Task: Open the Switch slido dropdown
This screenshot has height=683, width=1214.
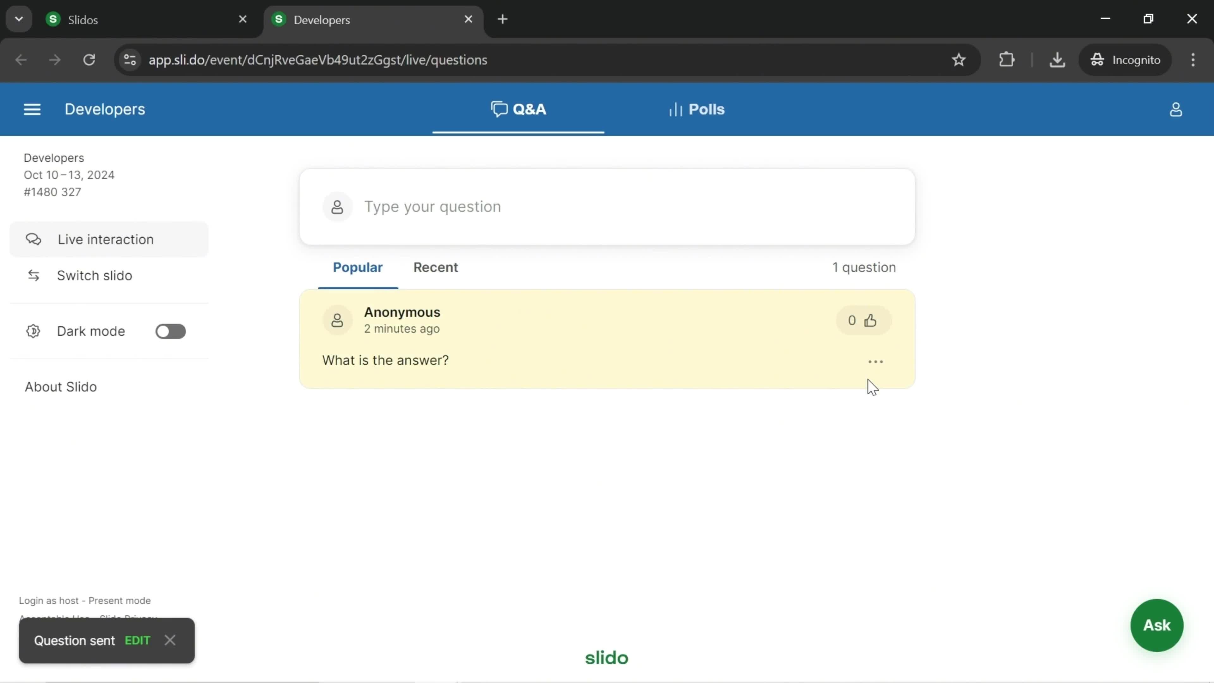Action: pos(94,274)
